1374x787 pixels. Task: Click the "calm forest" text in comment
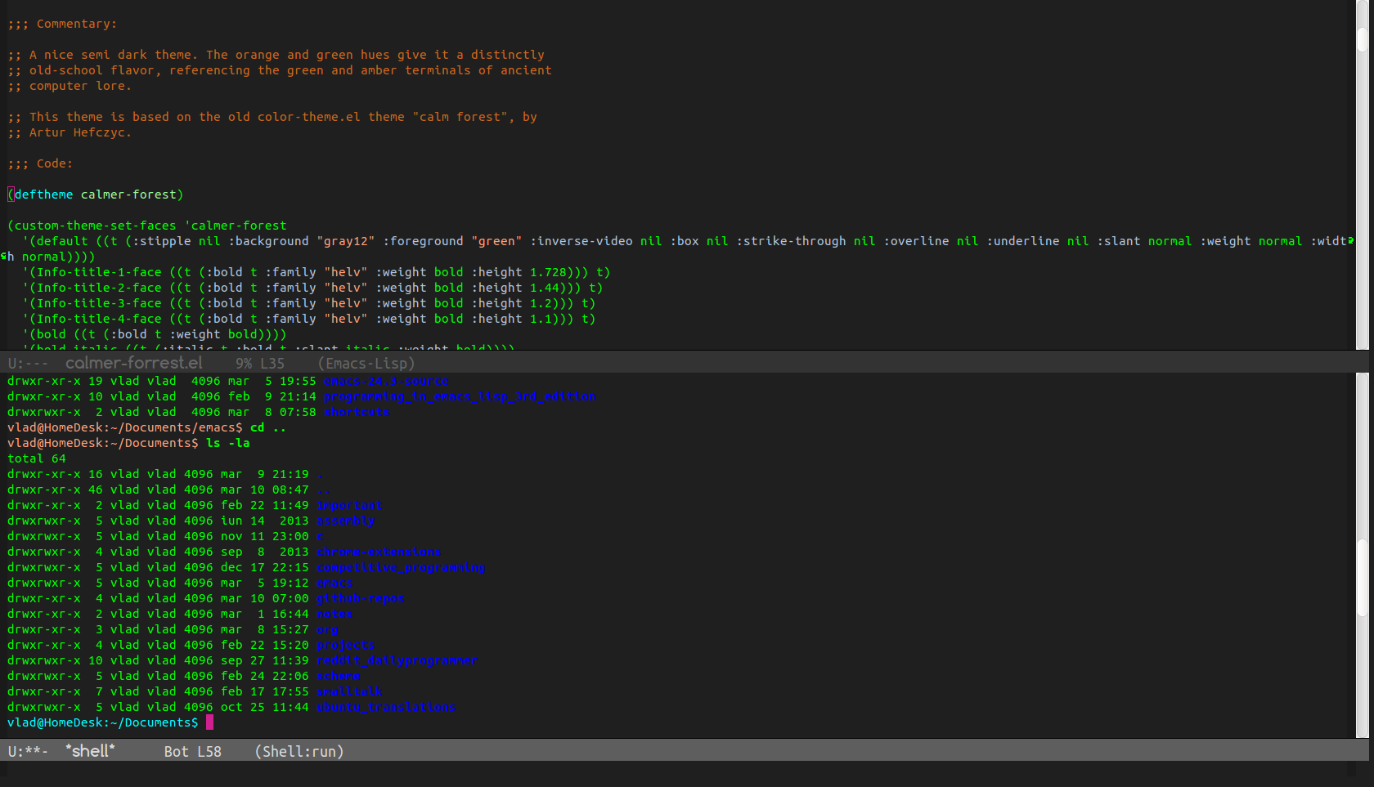(460, 117)
